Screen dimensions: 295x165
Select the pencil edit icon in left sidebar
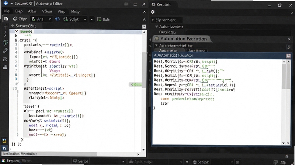click(x=5, y=50)
